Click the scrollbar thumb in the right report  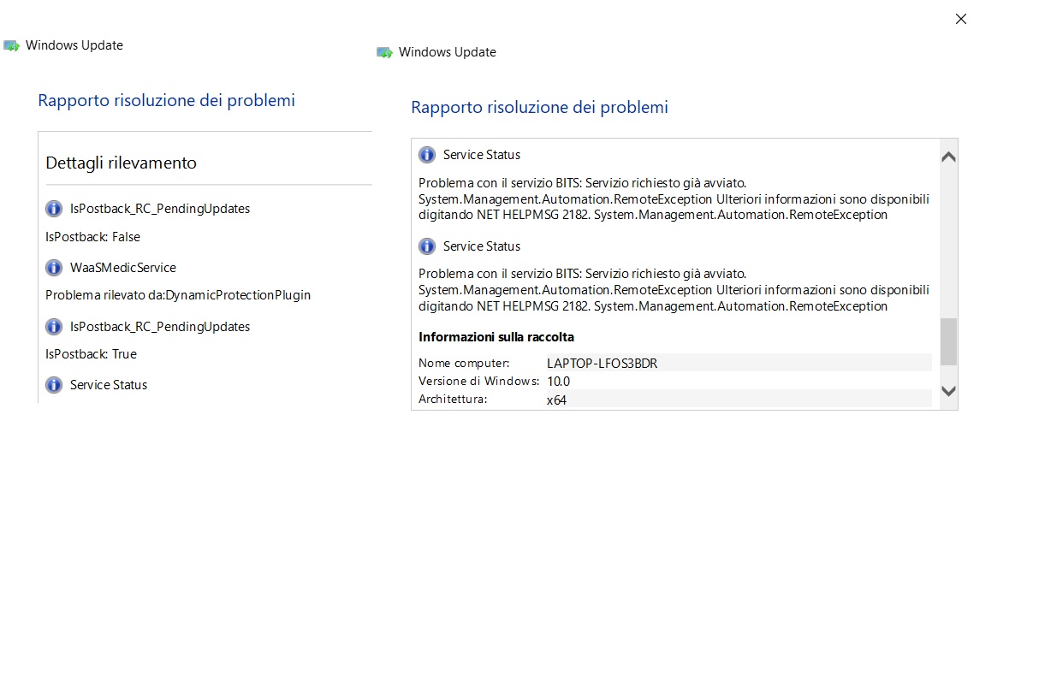pyautogui.click(x=948, y=342)
